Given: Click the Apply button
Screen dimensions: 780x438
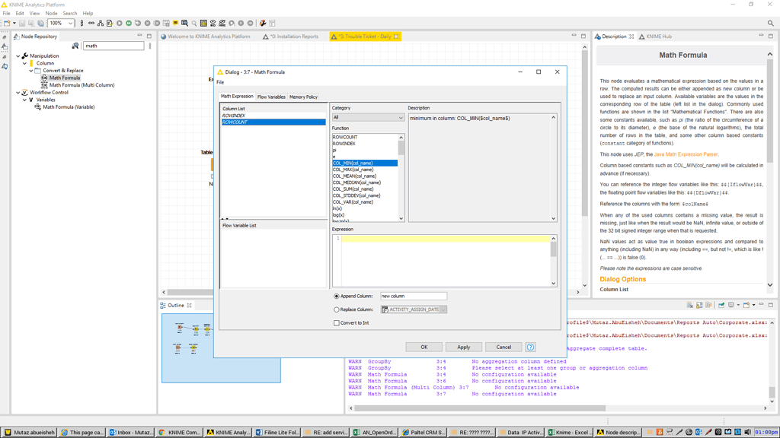Looking at the screenshot, I should point(464,347).
